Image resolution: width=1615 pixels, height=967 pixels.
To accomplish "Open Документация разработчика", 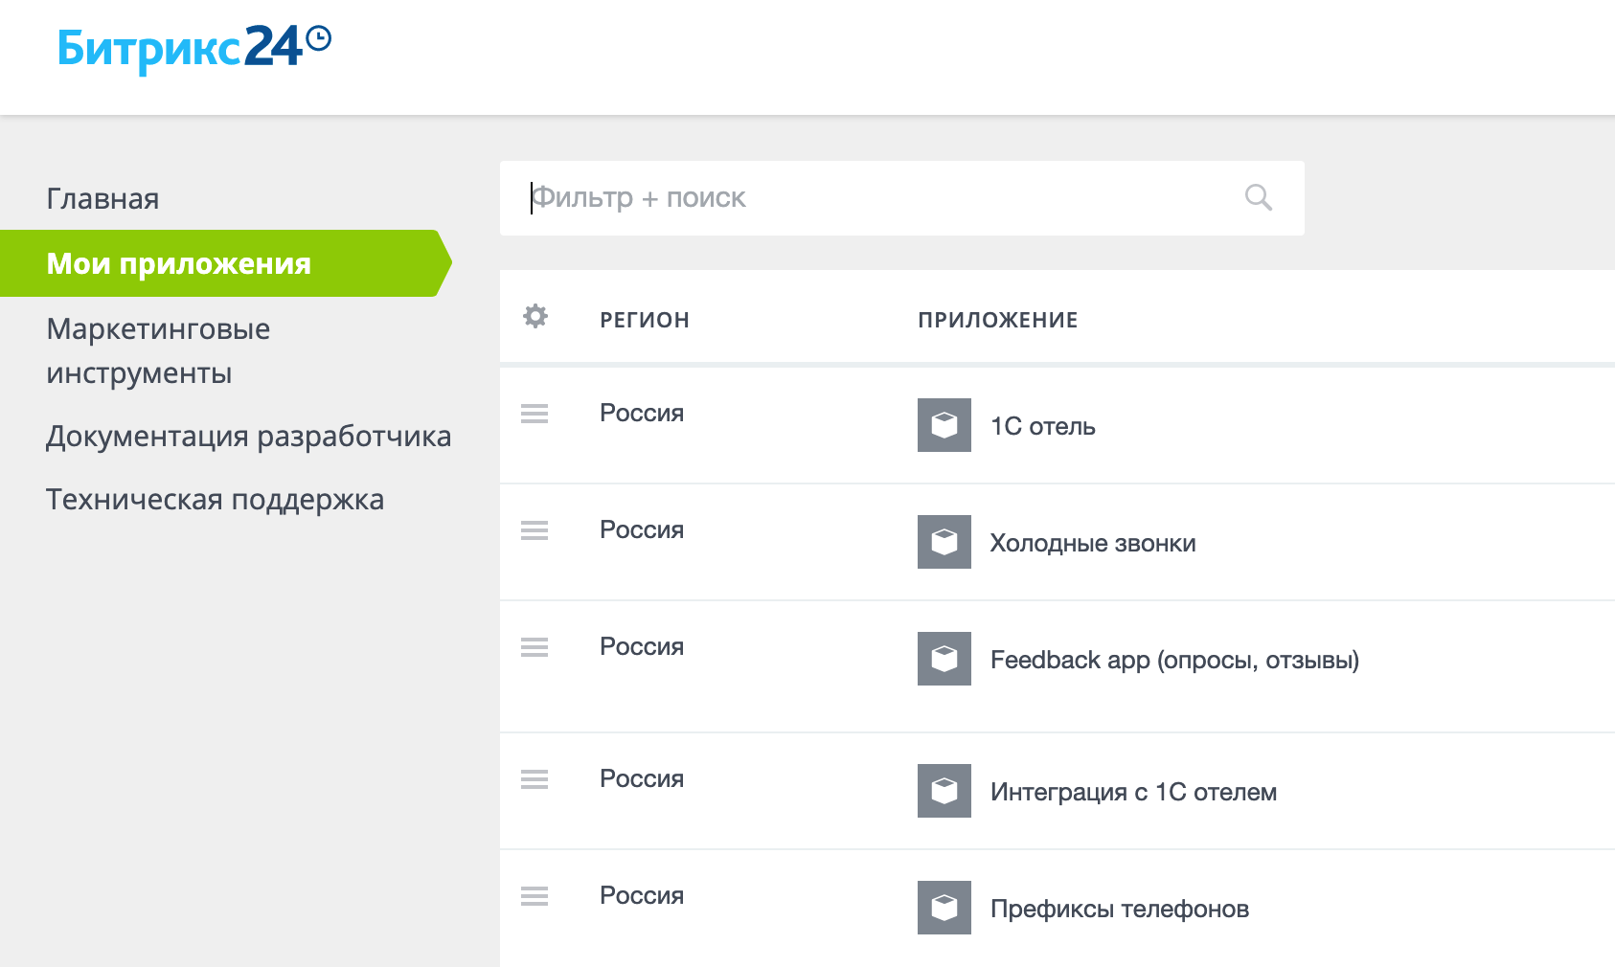I will coord(249,437).
